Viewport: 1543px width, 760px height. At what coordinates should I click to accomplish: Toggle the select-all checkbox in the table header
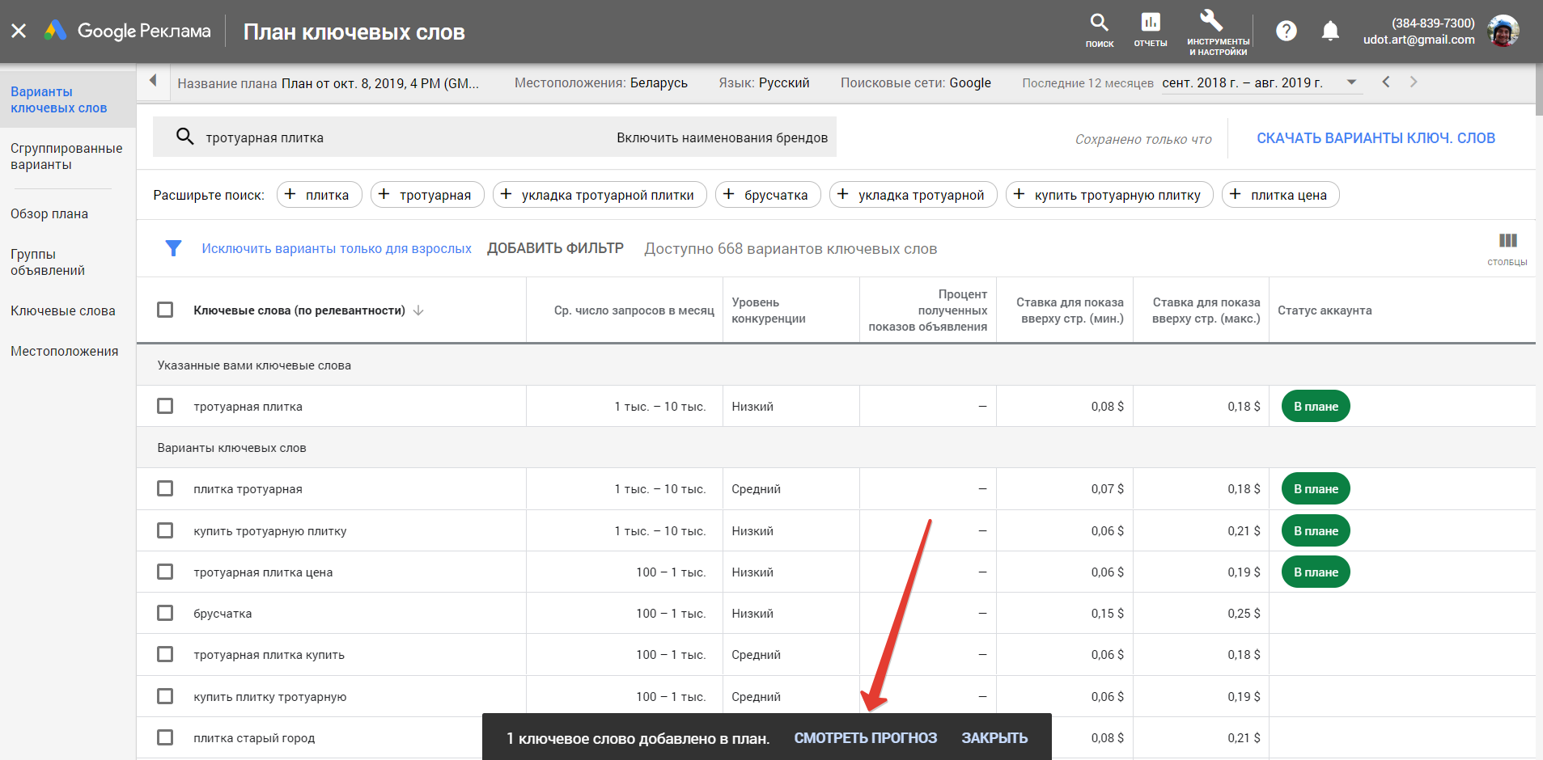pyautogui.click(x=165, y=310)
